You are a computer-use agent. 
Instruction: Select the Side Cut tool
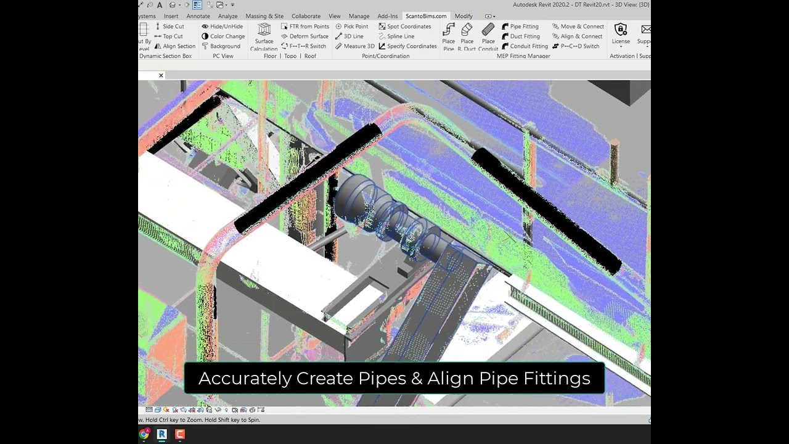click(170, 27)
